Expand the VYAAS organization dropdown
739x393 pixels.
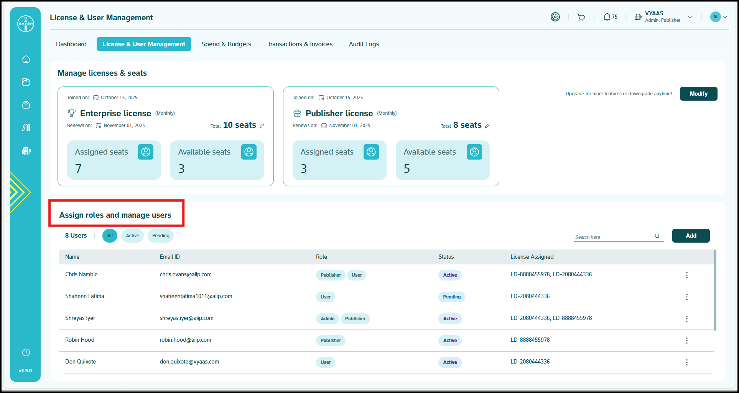tap(690, 17)
